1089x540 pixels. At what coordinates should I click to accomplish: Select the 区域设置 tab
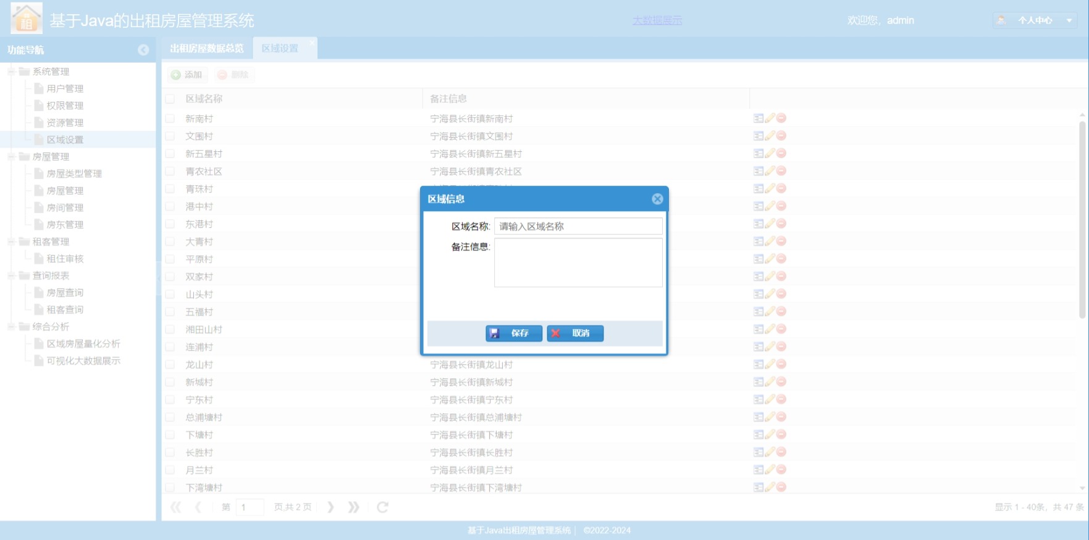pyautogui.click(x=280, y=48)
